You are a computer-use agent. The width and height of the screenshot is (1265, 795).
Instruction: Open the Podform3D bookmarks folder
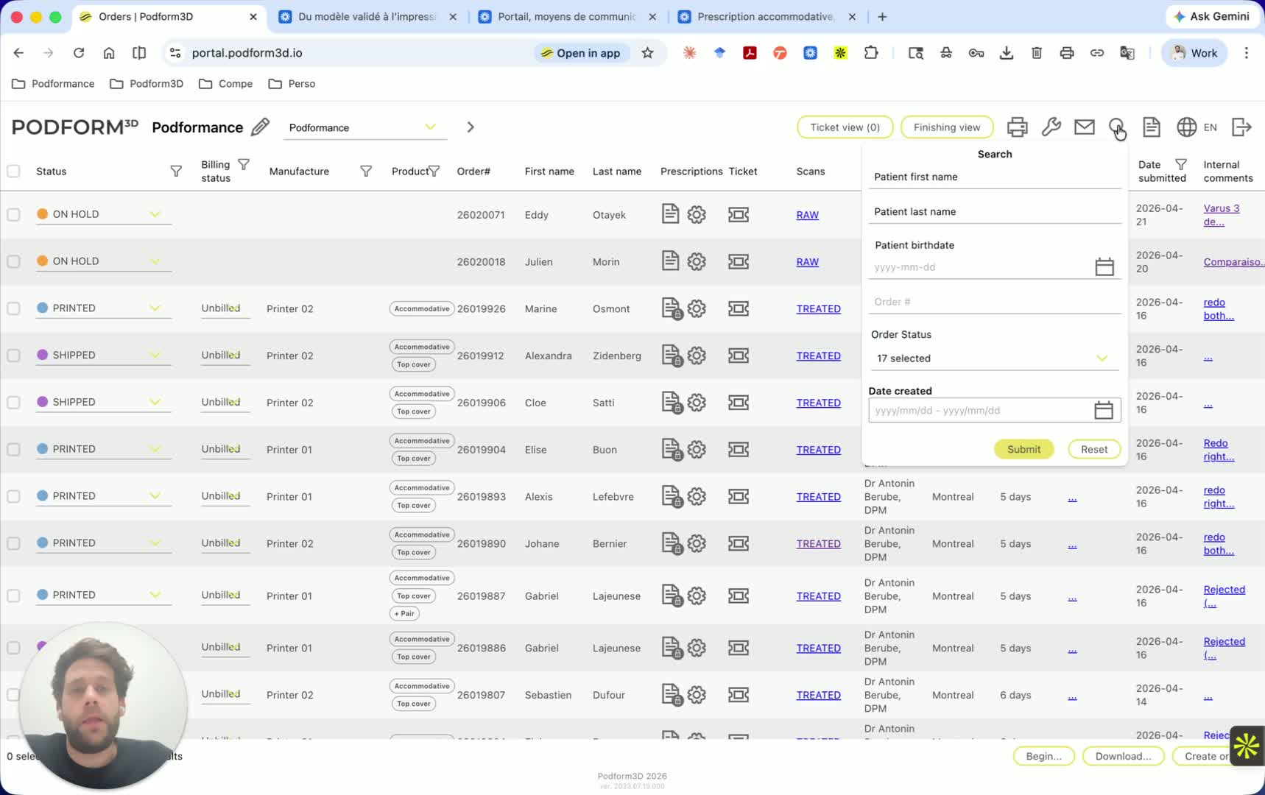(x=147, y=84)
